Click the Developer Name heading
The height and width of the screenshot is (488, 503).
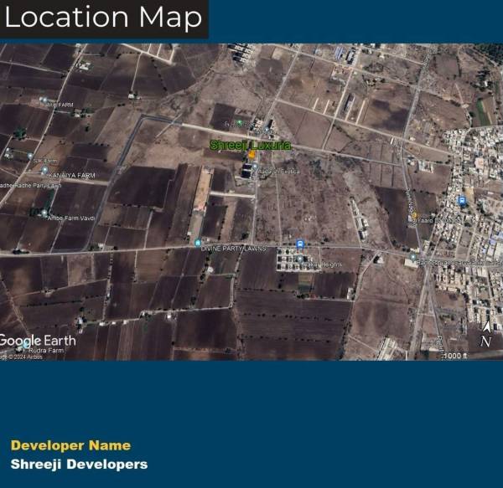point(71,445)
